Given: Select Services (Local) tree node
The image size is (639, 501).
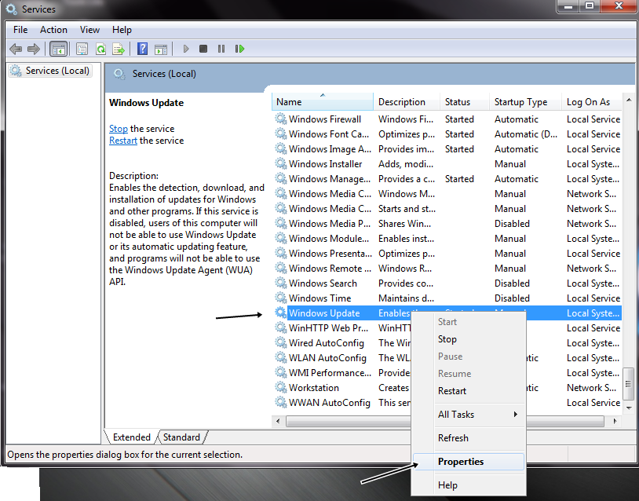Looking at the screenshot, I should [x=50, y=71].
